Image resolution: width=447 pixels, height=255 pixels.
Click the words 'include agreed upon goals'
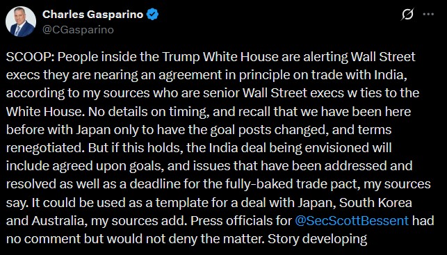(x=85, y=166)
